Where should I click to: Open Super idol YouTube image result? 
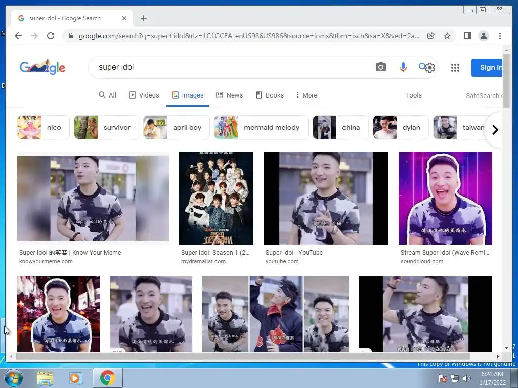326,198
